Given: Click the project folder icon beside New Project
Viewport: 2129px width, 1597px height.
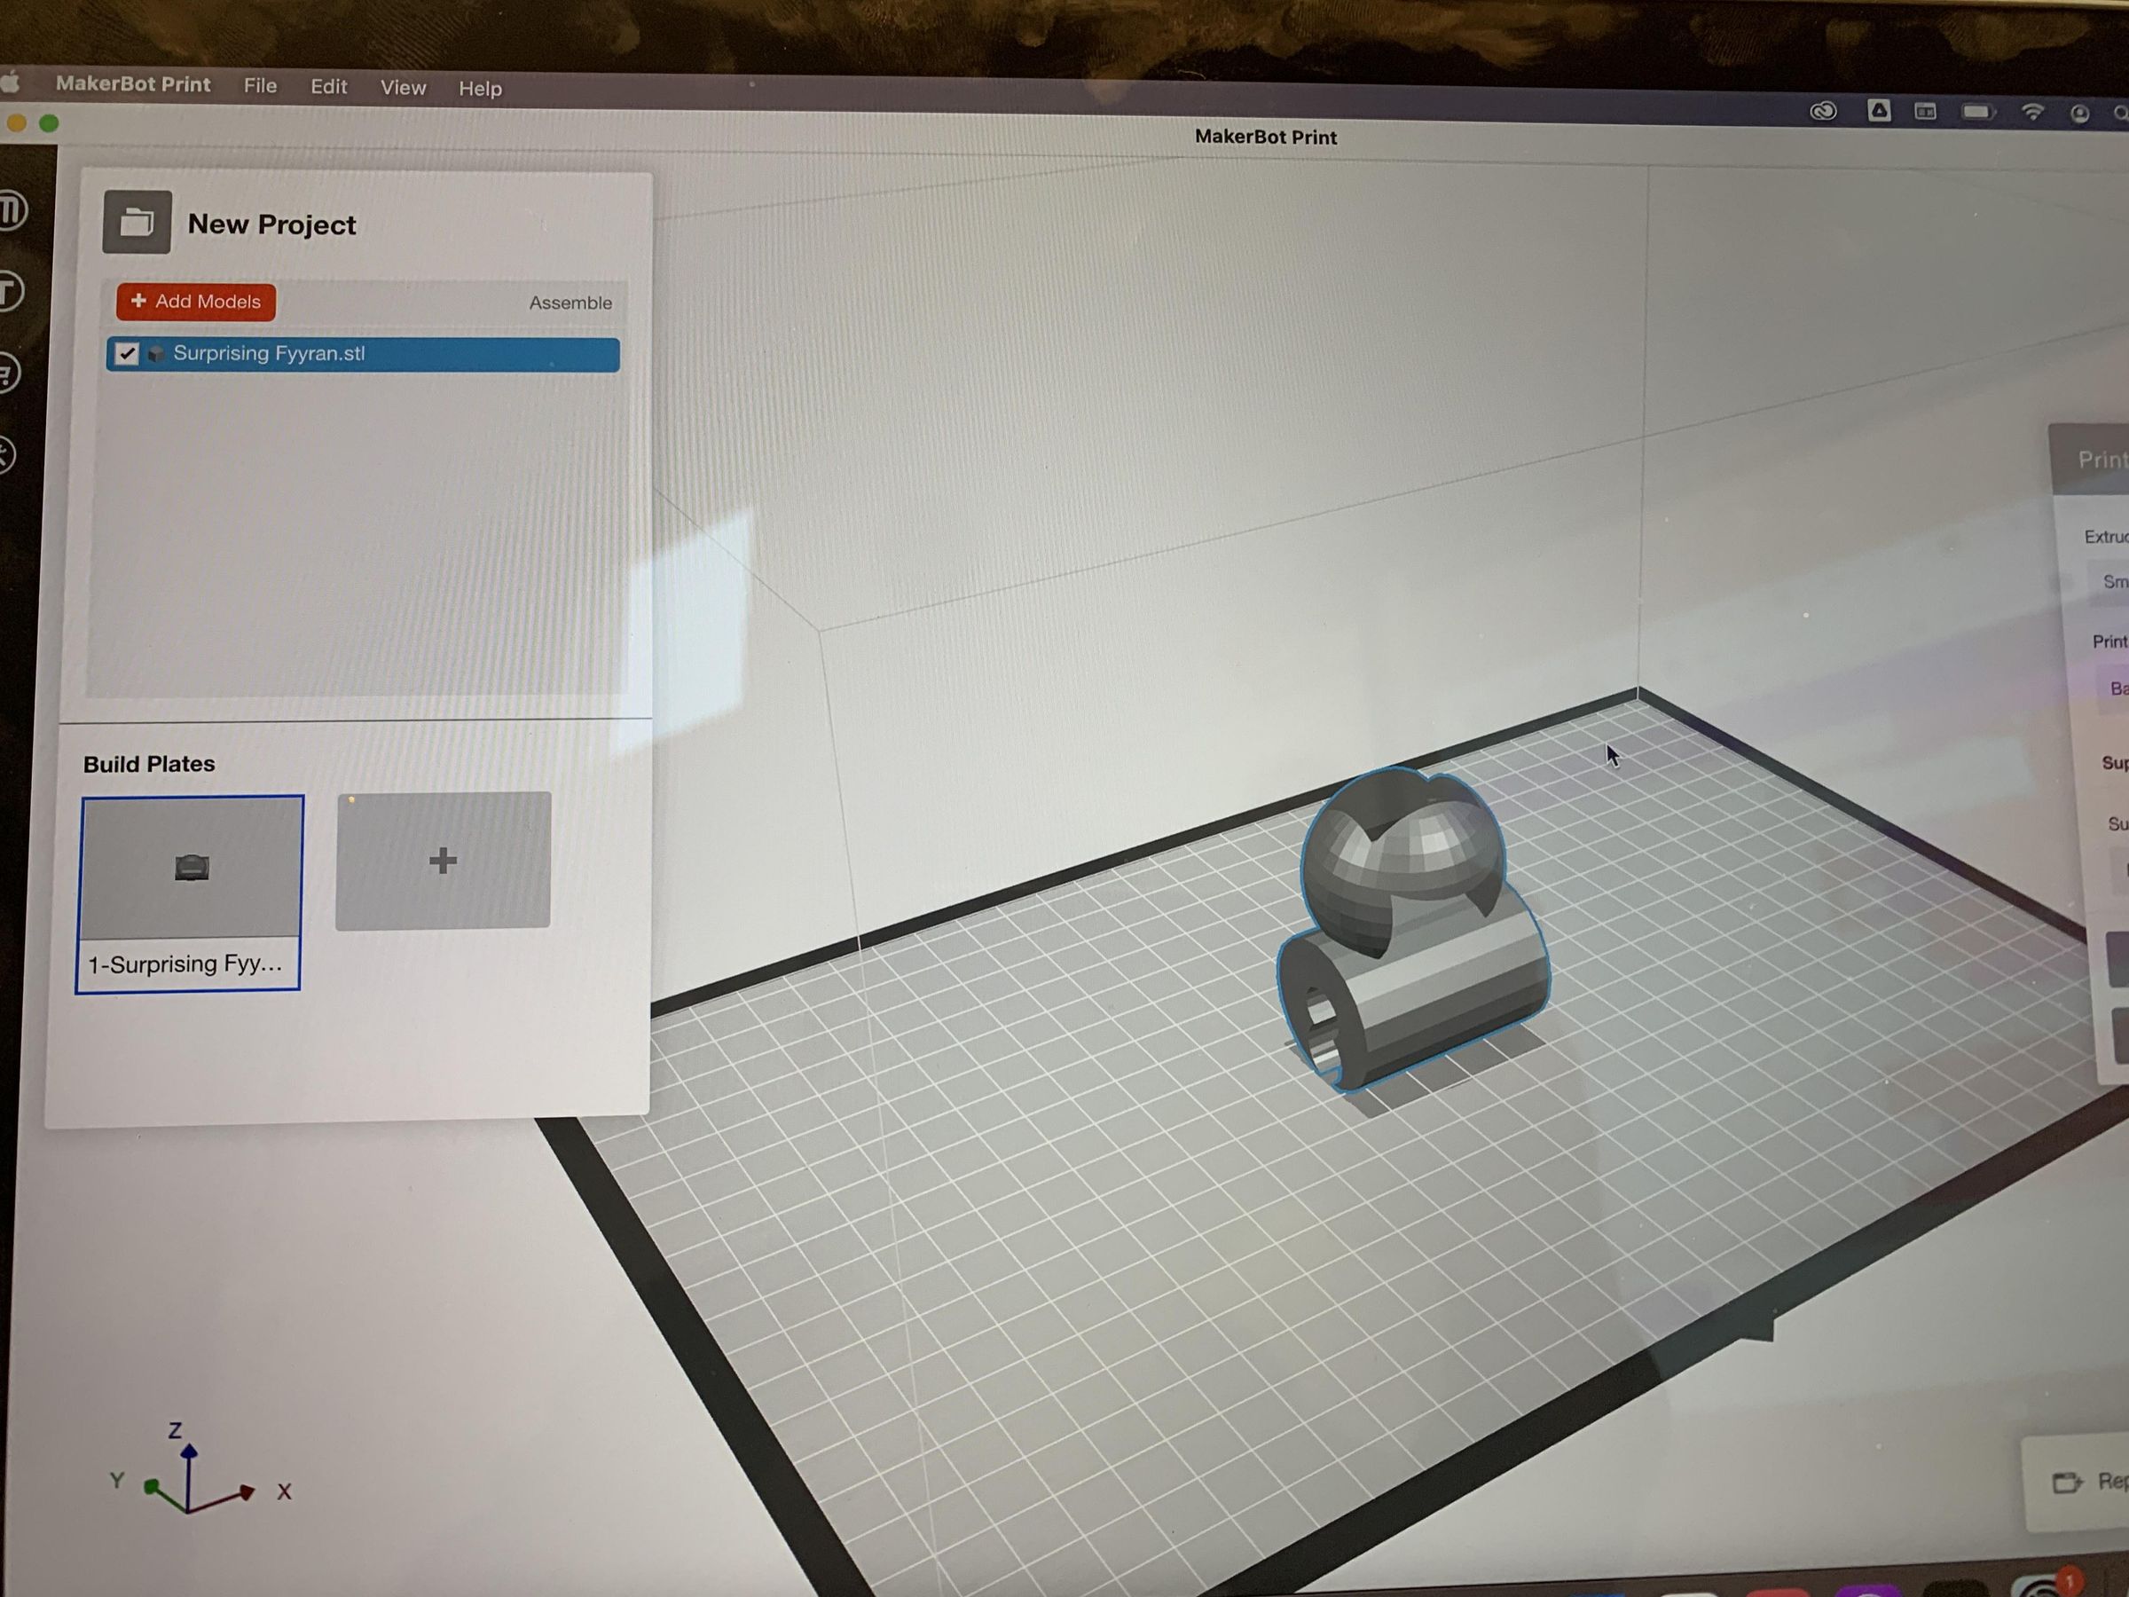Looking at the screenshot, I should tap(137, 223).
